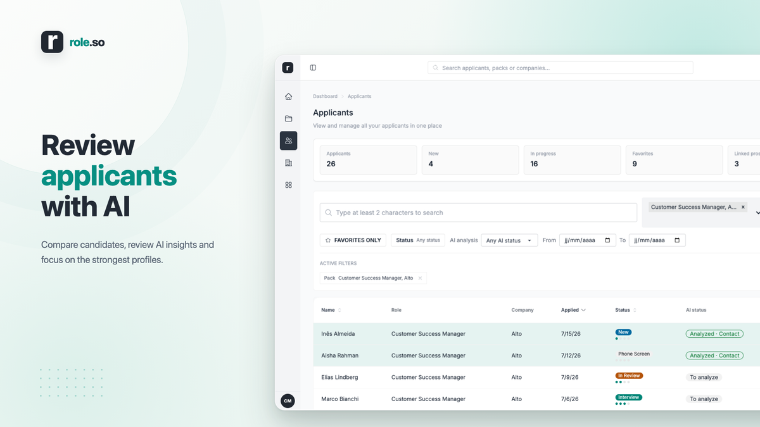Open the folder (packs) sidebar icon
Screen dimensions: 760x427
pos(288,118)
